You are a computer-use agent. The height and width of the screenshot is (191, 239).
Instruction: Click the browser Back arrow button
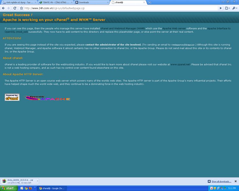[4, 8]
